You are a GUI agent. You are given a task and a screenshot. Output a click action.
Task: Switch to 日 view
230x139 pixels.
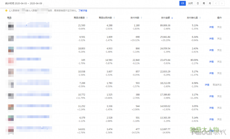click(x=198, y=3)
